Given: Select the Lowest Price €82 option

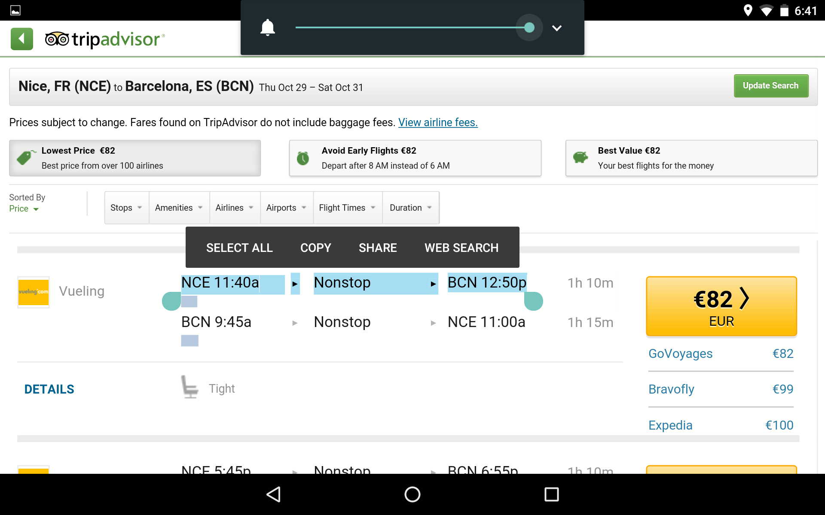Looking at the screenshot, I should coord(135,158).
